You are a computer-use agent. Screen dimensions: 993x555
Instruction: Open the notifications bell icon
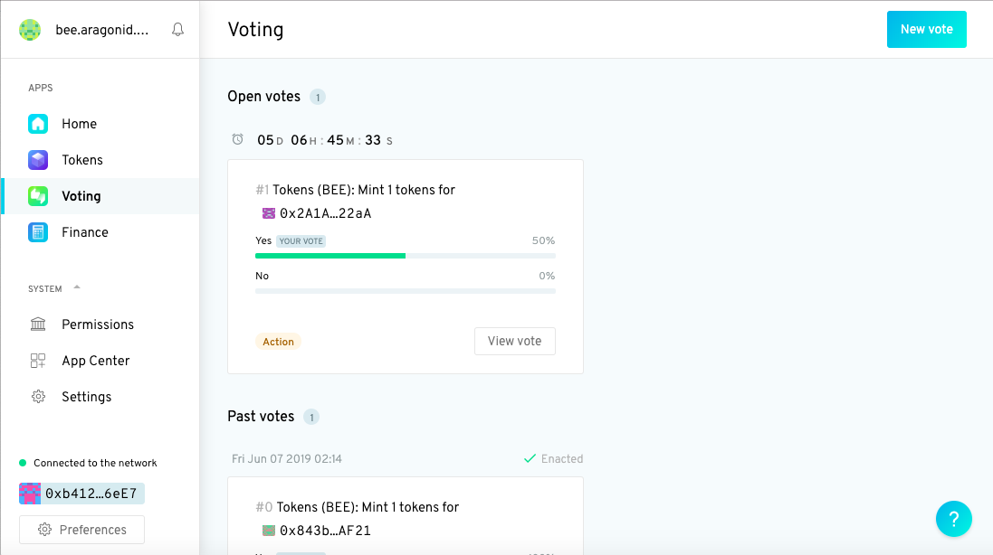178,30
